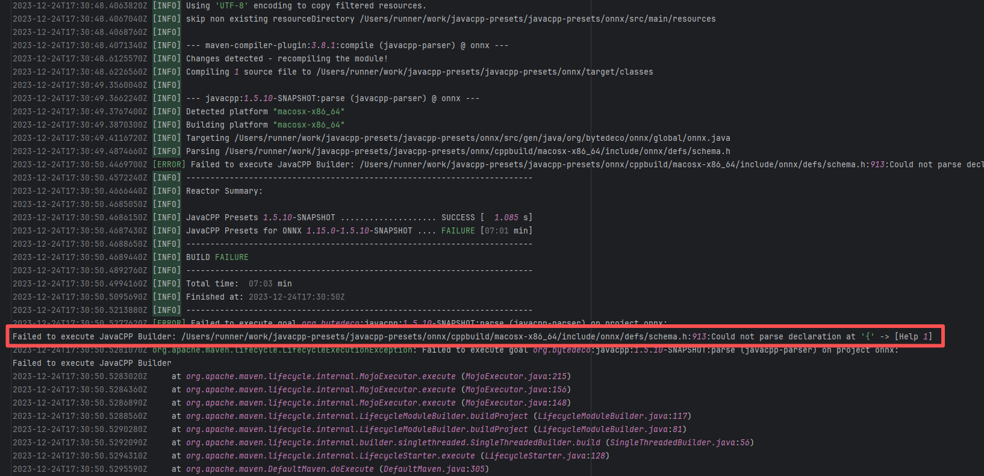Click the Finished at timestamp line
The width and height of the screenshot is (984, 476).
click(x=265, y=297)
